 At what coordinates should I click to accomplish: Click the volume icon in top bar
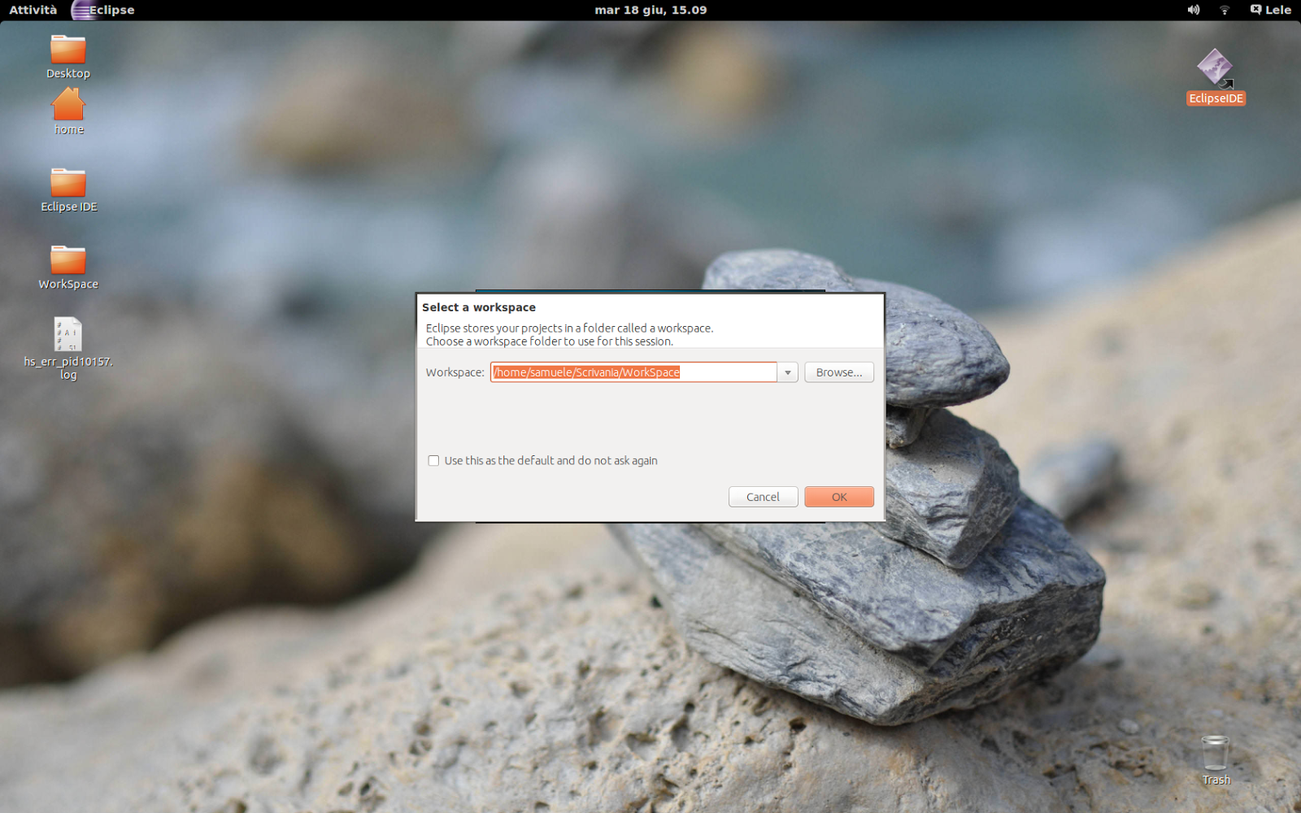pos(1194,10)
